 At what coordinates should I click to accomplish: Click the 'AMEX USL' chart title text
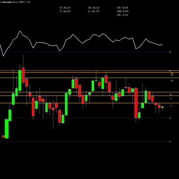(x=25, y=2)
